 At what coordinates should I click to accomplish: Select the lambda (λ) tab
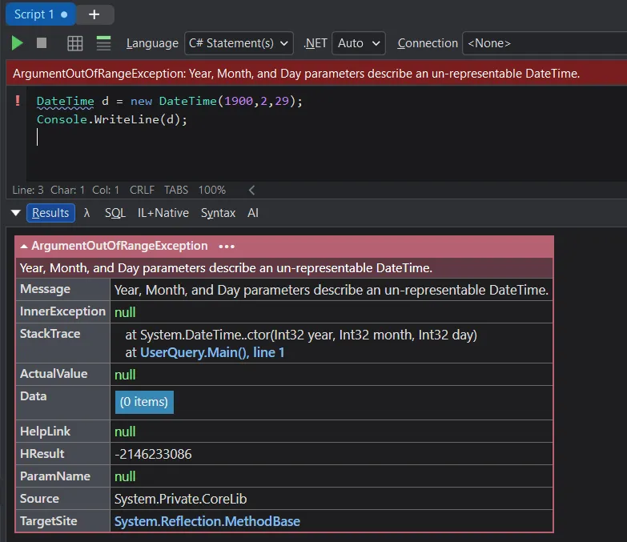pos(86,213)
